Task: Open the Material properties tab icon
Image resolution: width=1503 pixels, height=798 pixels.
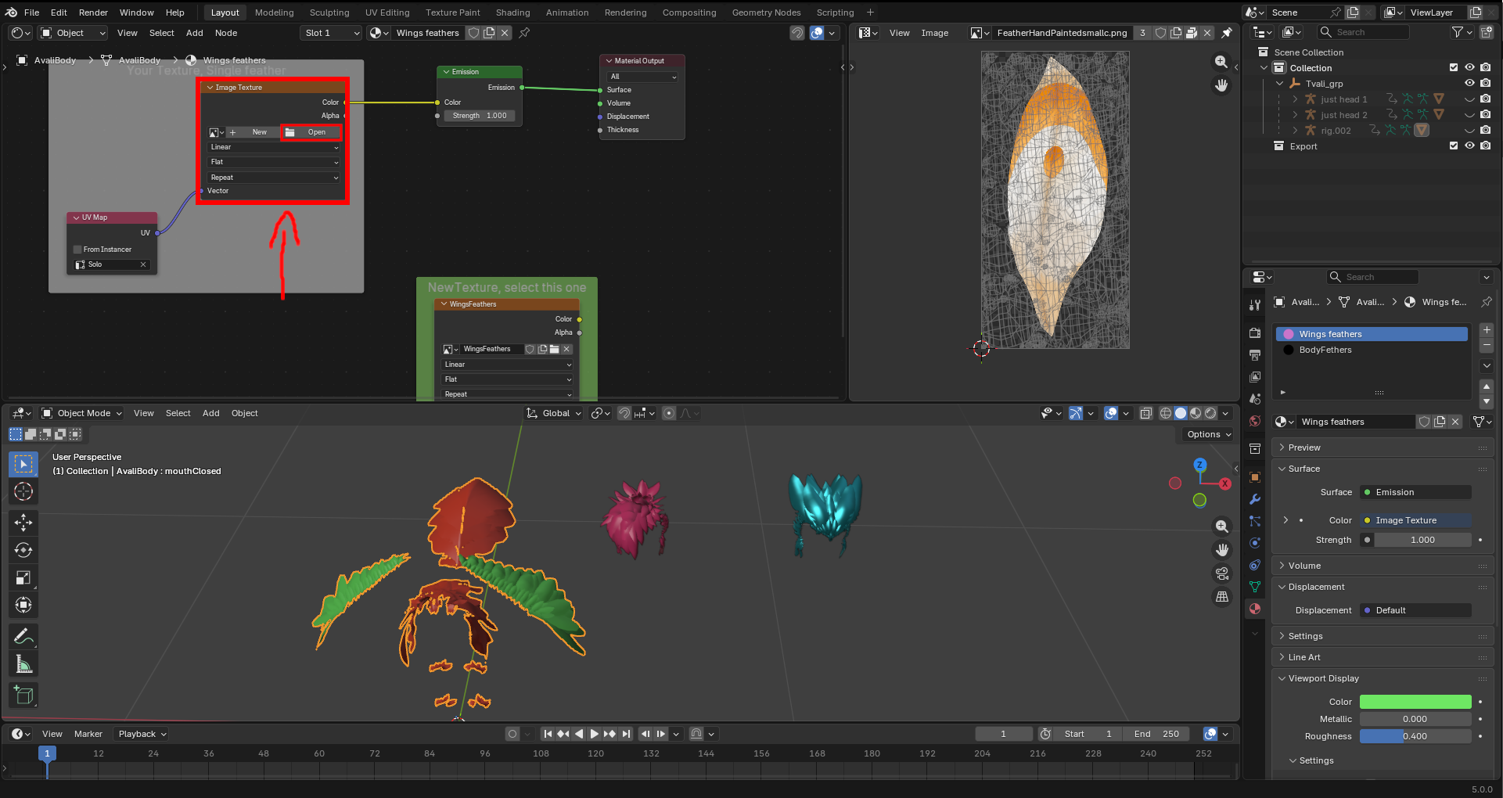Action: (x=1255, y=609)
